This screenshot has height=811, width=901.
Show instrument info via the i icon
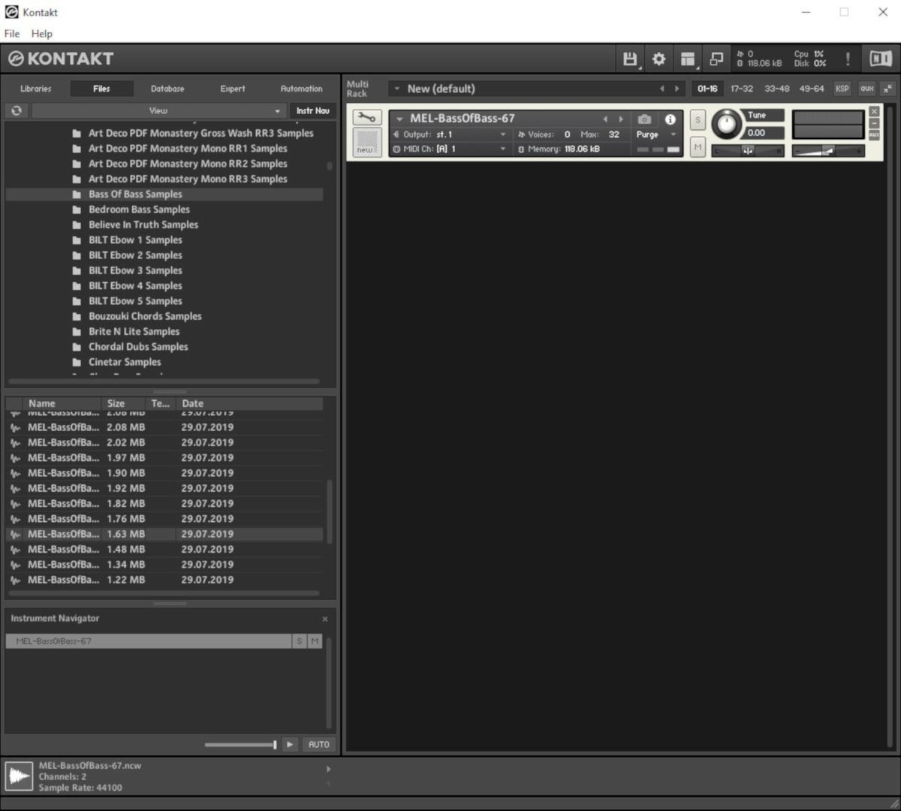coord(670,119)
